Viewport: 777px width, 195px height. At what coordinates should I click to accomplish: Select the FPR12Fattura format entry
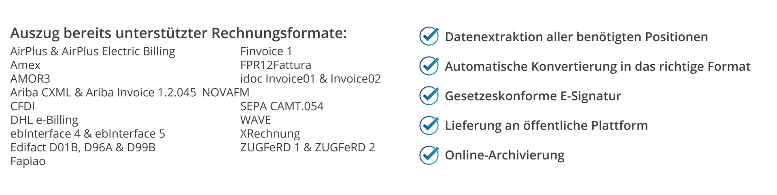click(276, 65)
